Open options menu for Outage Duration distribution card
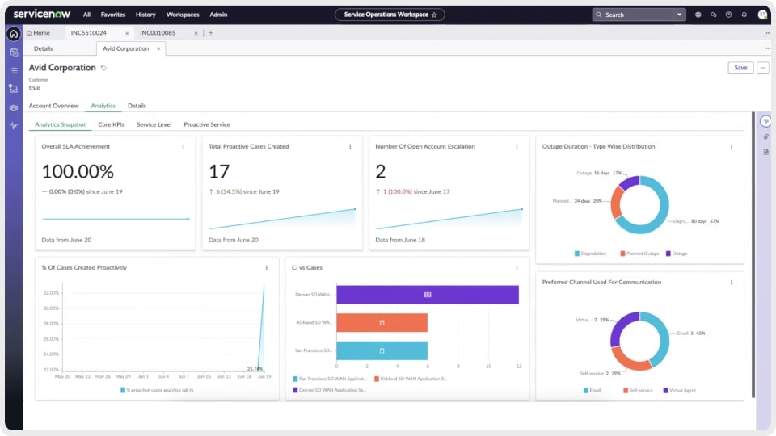Screen dimensions: 776x436 [732, 147]
